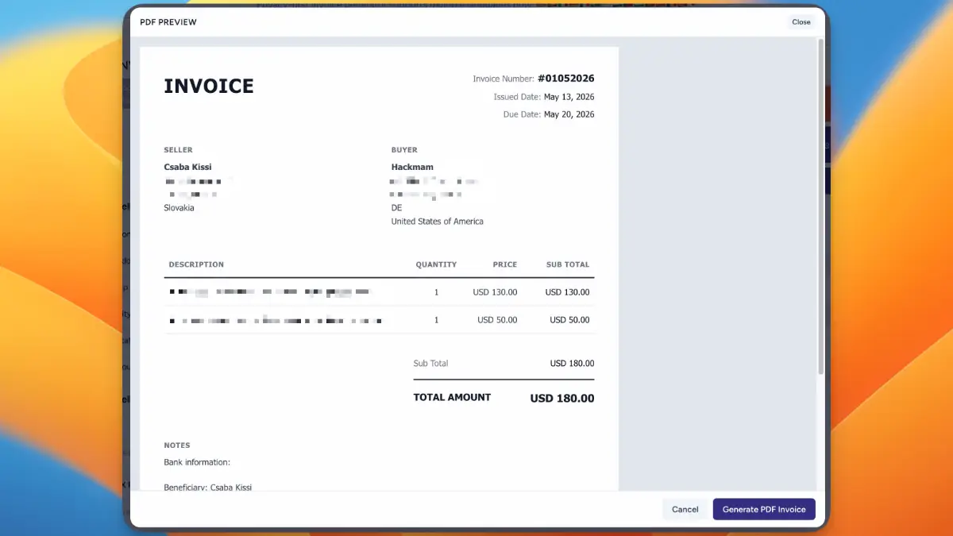Click Generate PDF Invoice button
This screenshot has width=953, height=536.
(x=764, y=509)
